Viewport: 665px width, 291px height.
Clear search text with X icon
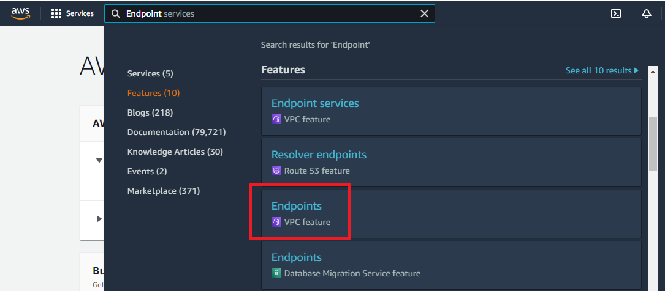[x=424, y=13]
